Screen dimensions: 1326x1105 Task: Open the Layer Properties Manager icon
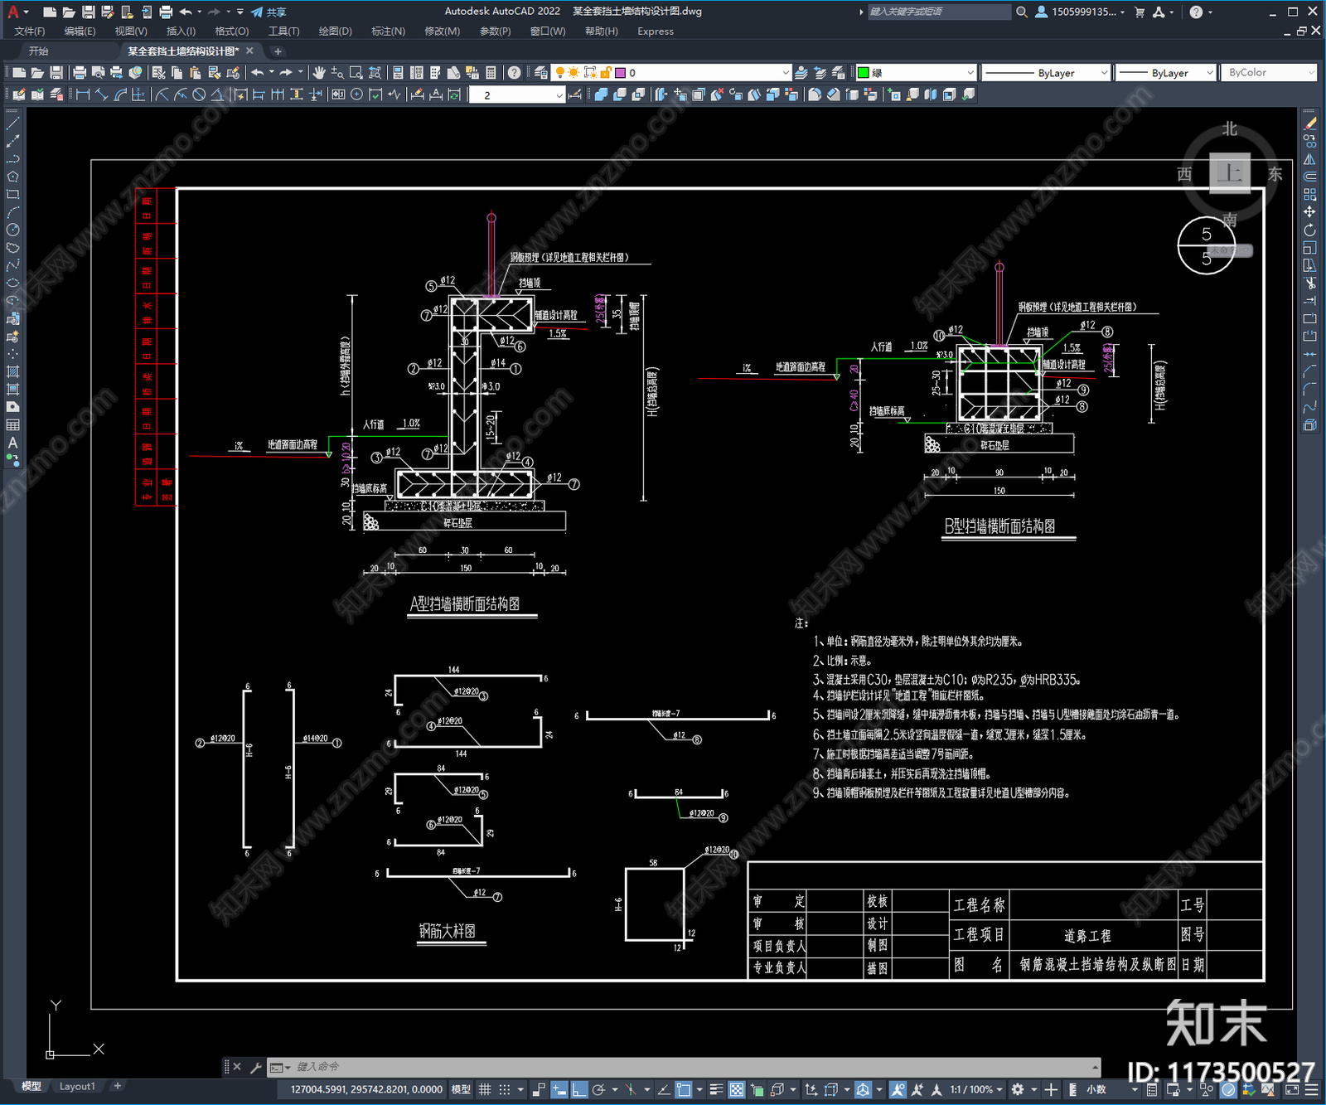point(541,73)
